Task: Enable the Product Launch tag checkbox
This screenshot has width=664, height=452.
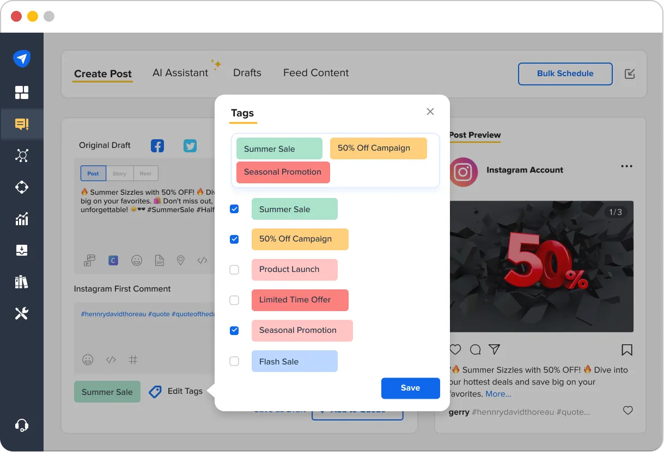Action: click(234, 270)
